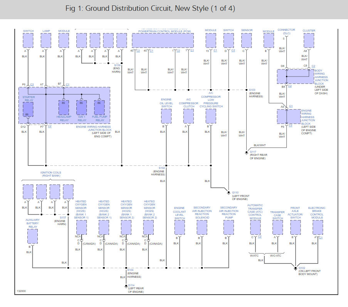Open the C2 link beside Body Wiring C8
Image resolution: width=348 pixels, height=307 pixels.
point(313,66)
